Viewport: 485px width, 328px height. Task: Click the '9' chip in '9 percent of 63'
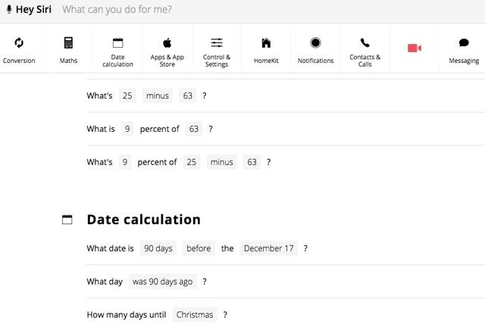tap(127, 129)
